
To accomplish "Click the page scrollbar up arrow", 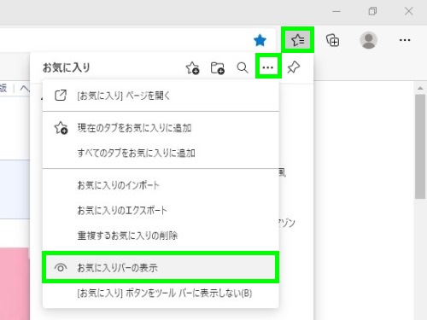I will pyautogui.click(x=420, y=89).
